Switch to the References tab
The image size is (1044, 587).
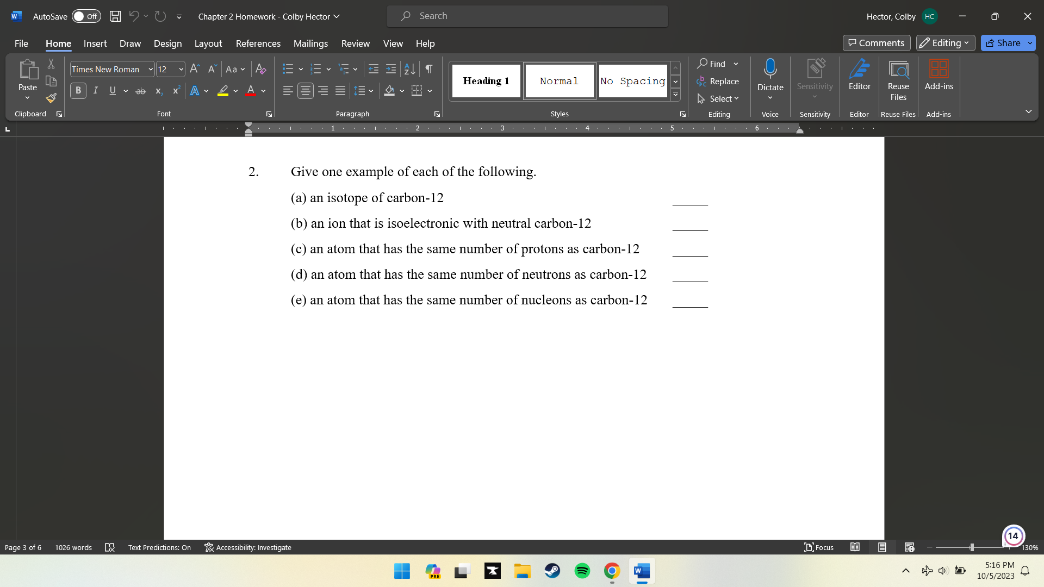(x=258, y=43)
